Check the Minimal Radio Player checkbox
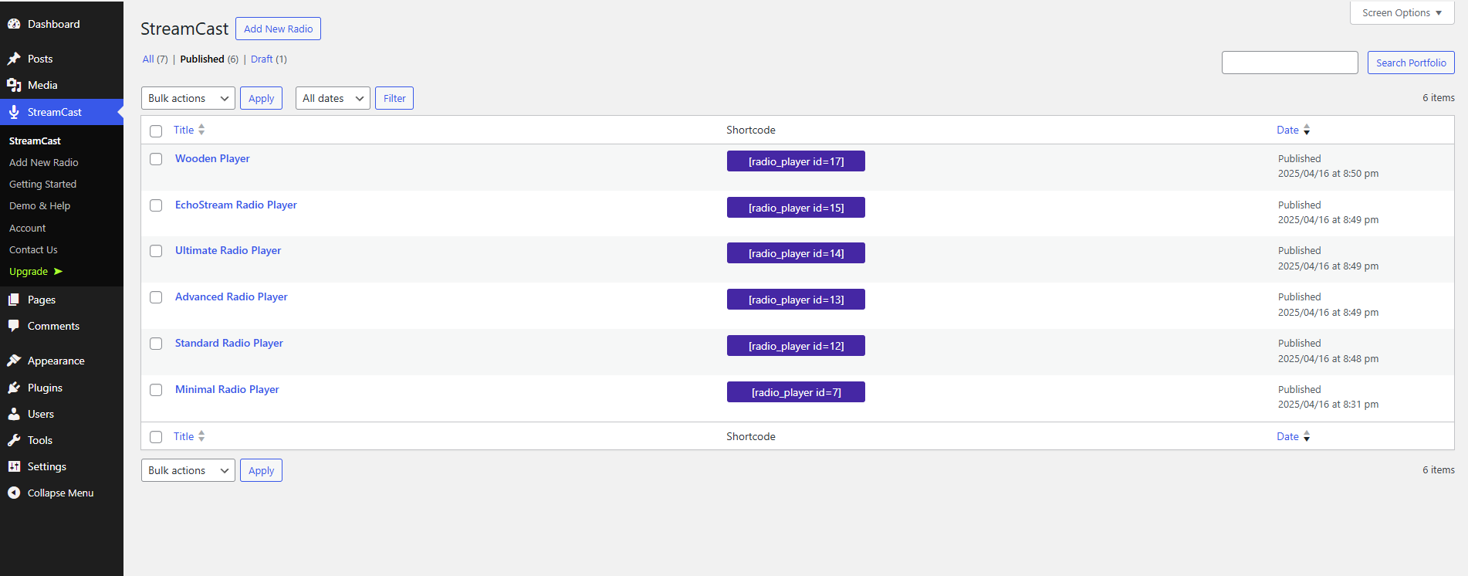The image size is (1468, 576). [x=156, y=390]
